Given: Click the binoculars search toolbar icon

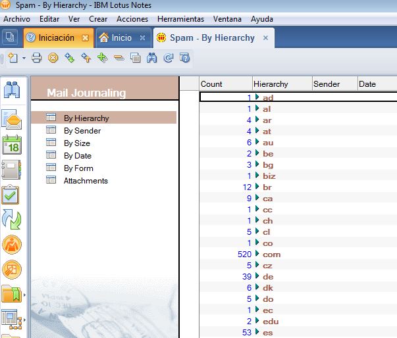Looking at the screenshot, I should (152, 58).
